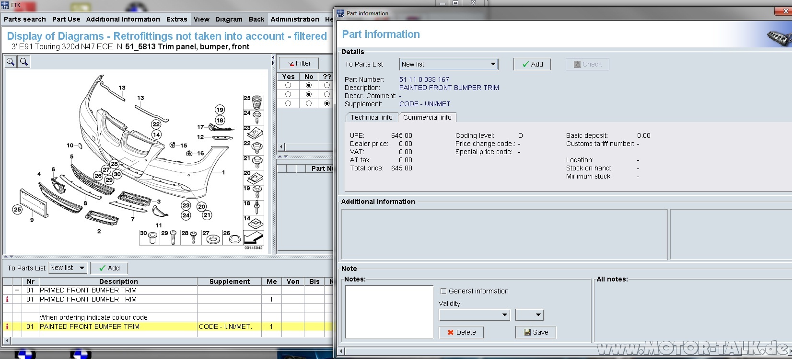Open Diagram menu

tap(229, 19)
